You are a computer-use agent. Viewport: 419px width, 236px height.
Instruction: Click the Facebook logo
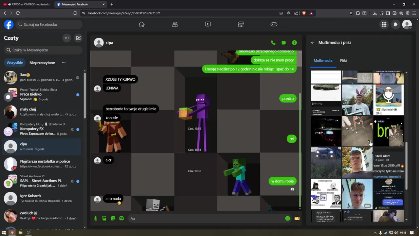pos(9,24)
